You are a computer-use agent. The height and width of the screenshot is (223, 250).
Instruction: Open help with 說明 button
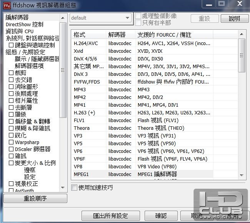coord(235,18)
